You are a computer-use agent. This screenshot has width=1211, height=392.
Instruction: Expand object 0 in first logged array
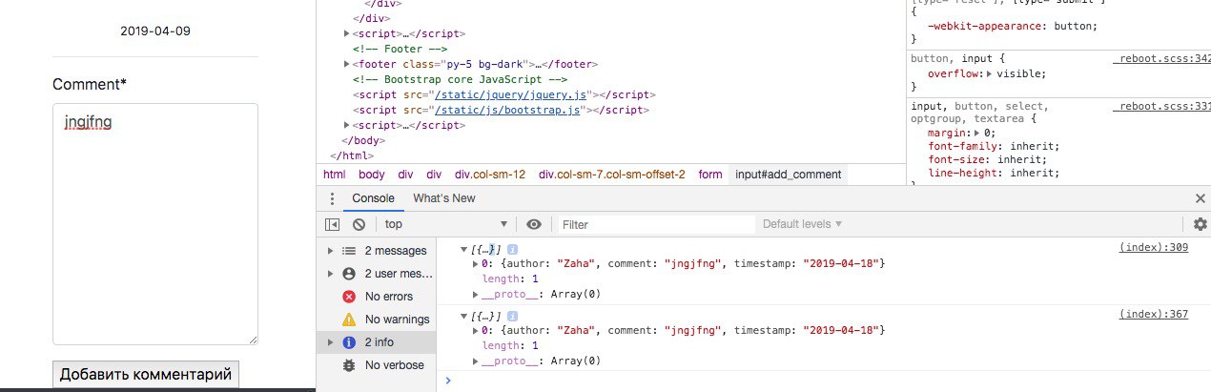476,263
